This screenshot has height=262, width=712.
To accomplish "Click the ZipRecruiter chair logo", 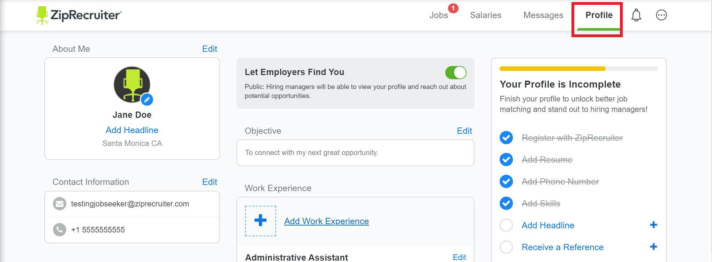I will pyautogui.click(x=42, y=15).
